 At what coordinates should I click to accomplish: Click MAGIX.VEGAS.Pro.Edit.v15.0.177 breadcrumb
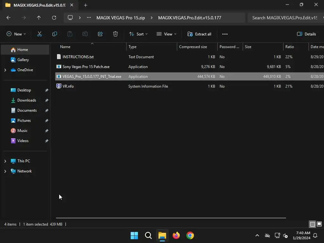[x=190, y=18]
